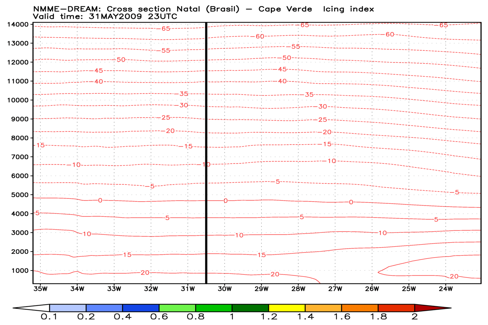Click the 1.2 colorbar value label

coord(269,317)
